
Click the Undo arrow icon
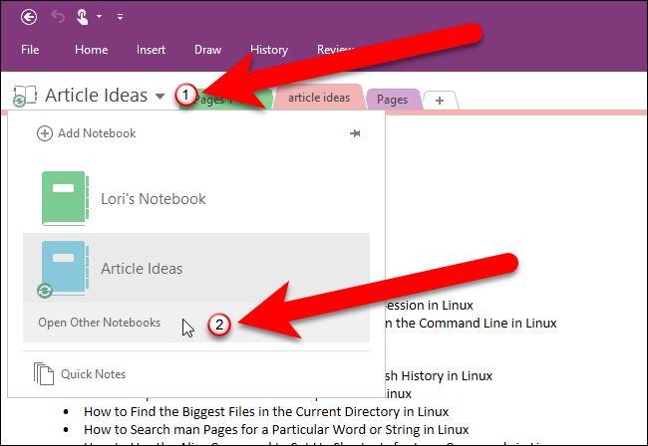click(x=58, y=17)
